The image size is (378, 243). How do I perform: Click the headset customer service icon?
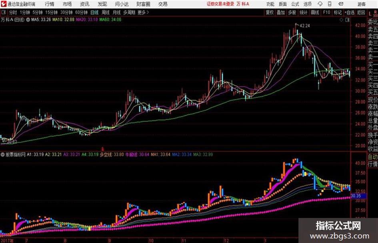pos(320,4)
